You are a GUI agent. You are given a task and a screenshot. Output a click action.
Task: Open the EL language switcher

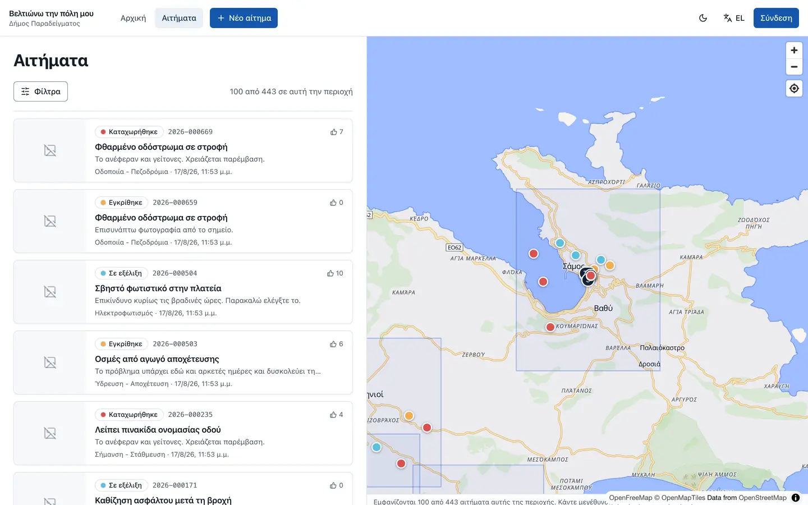point(734,18)
